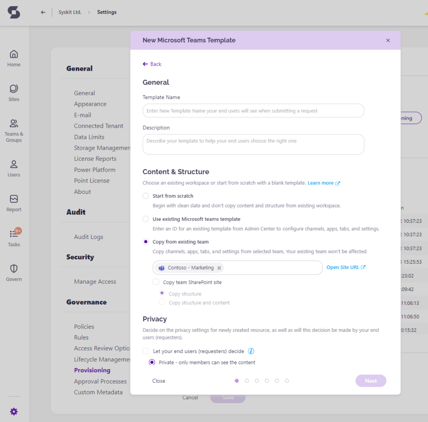
Task: Select Use existing Microsoft teams template
Action: (146, 219)
